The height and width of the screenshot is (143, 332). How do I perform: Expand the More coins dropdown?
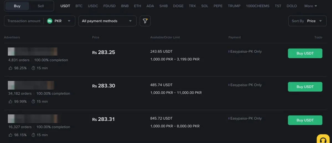311,6
